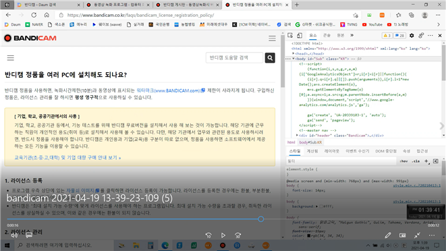Add new style rule with the plus icon
Image resolution: width=446 pixels, height=251 pixels.
[426, 161]
